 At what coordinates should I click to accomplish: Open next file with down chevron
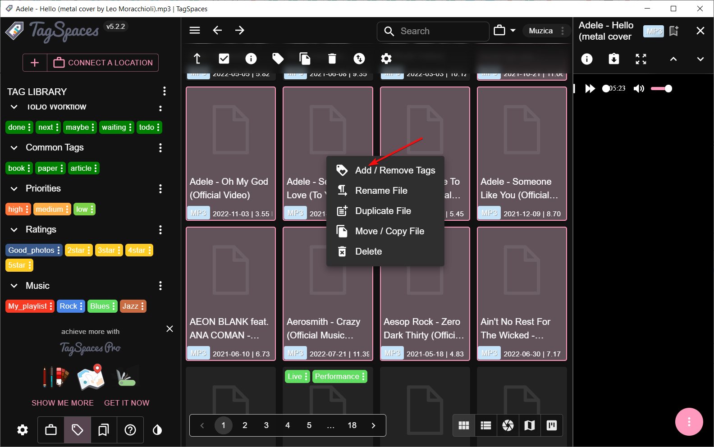[700, 59]
